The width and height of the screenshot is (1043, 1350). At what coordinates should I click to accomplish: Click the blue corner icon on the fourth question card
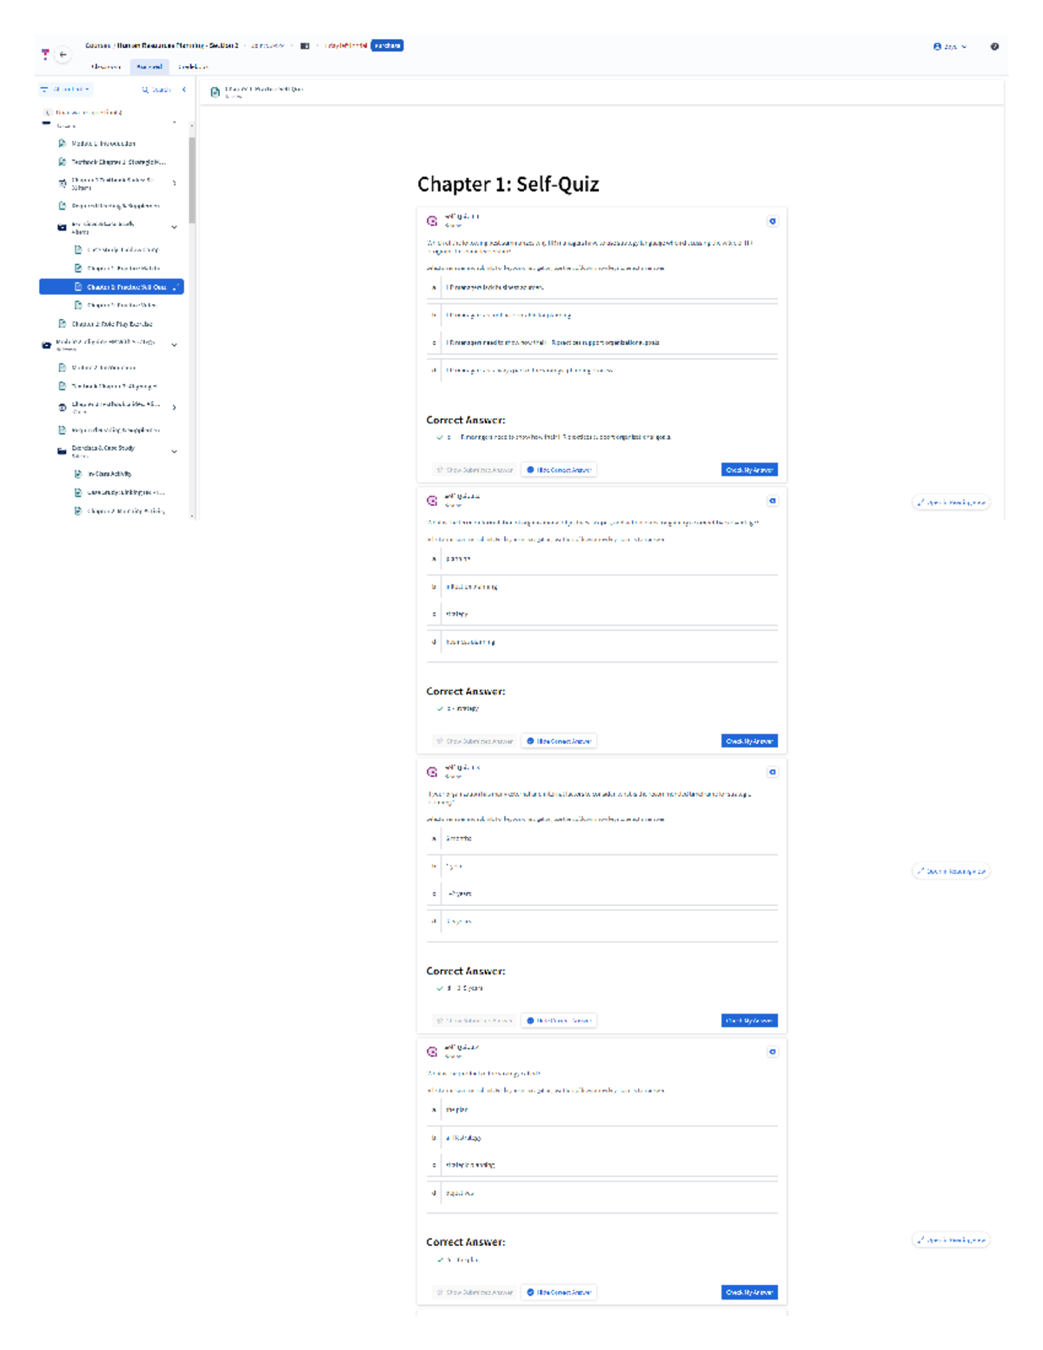coord(772,1052)
